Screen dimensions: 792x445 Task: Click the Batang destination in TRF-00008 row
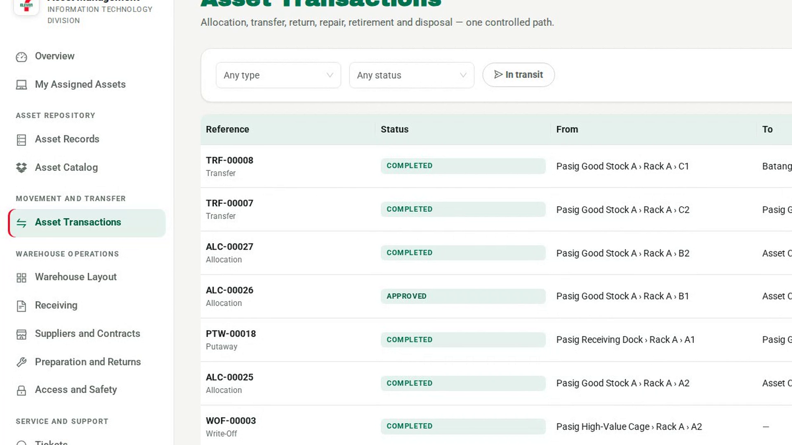click(777, 166)
